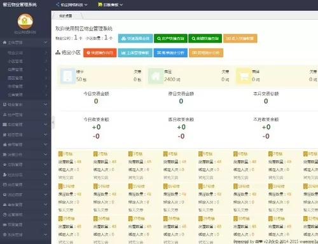
Task: Click the orange 进入快捷收费 button
Action: [240, 38]
